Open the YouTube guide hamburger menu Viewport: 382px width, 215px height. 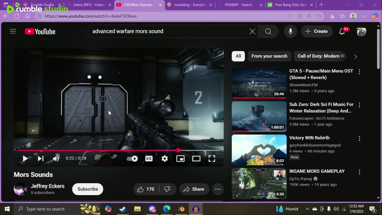13,31
